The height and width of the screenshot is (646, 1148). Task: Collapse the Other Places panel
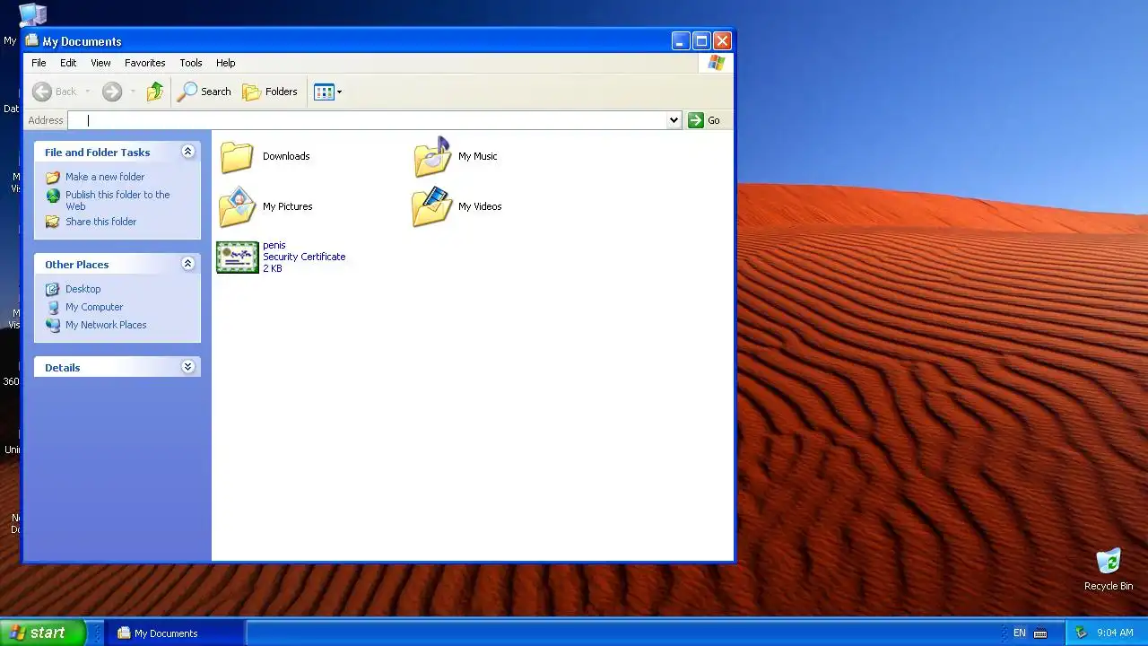click(x=187, y=264)
